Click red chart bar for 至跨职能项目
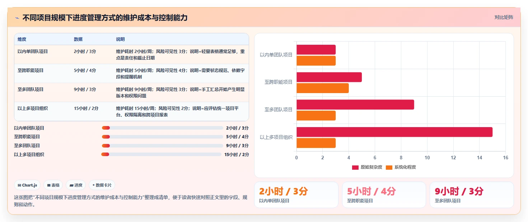This screenshot has height=222, width=528. point(329,77)
